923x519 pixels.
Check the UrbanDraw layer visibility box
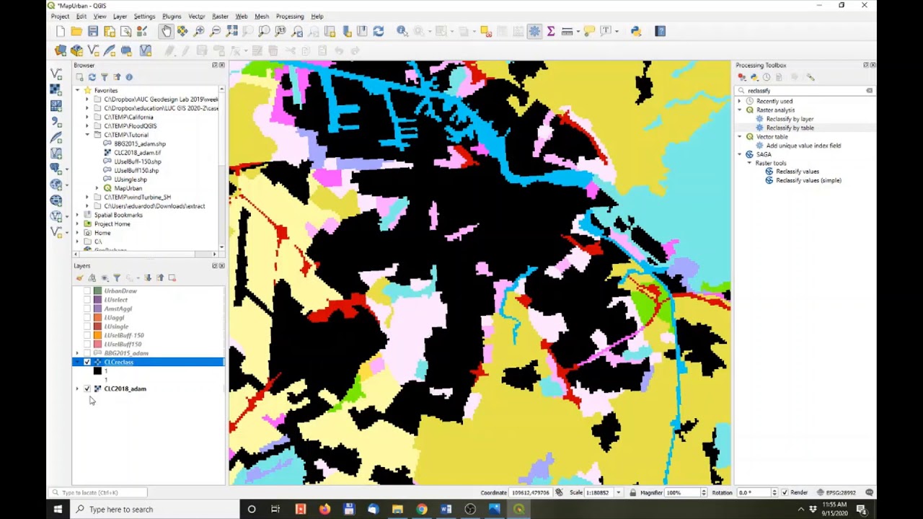87,291
